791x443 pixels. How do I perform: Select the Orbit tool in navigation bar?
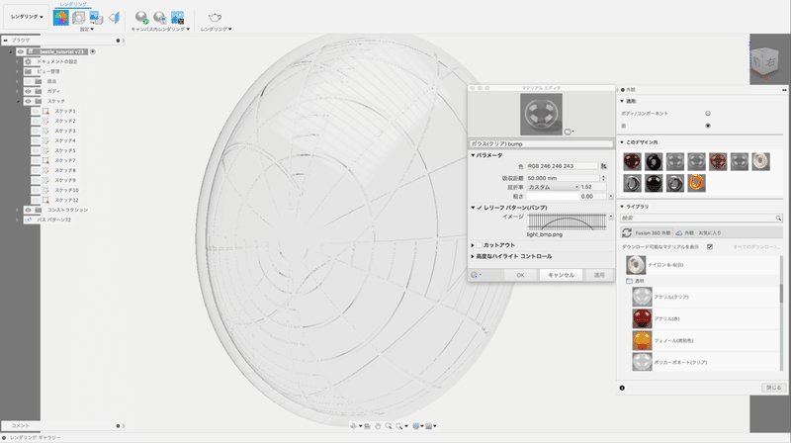pos(354,426)
